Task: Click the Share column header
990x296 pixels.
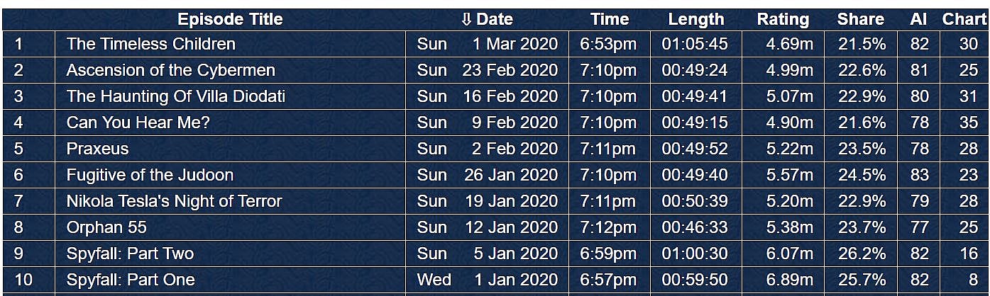Action: pyautogui.click(x=860, y=20)
